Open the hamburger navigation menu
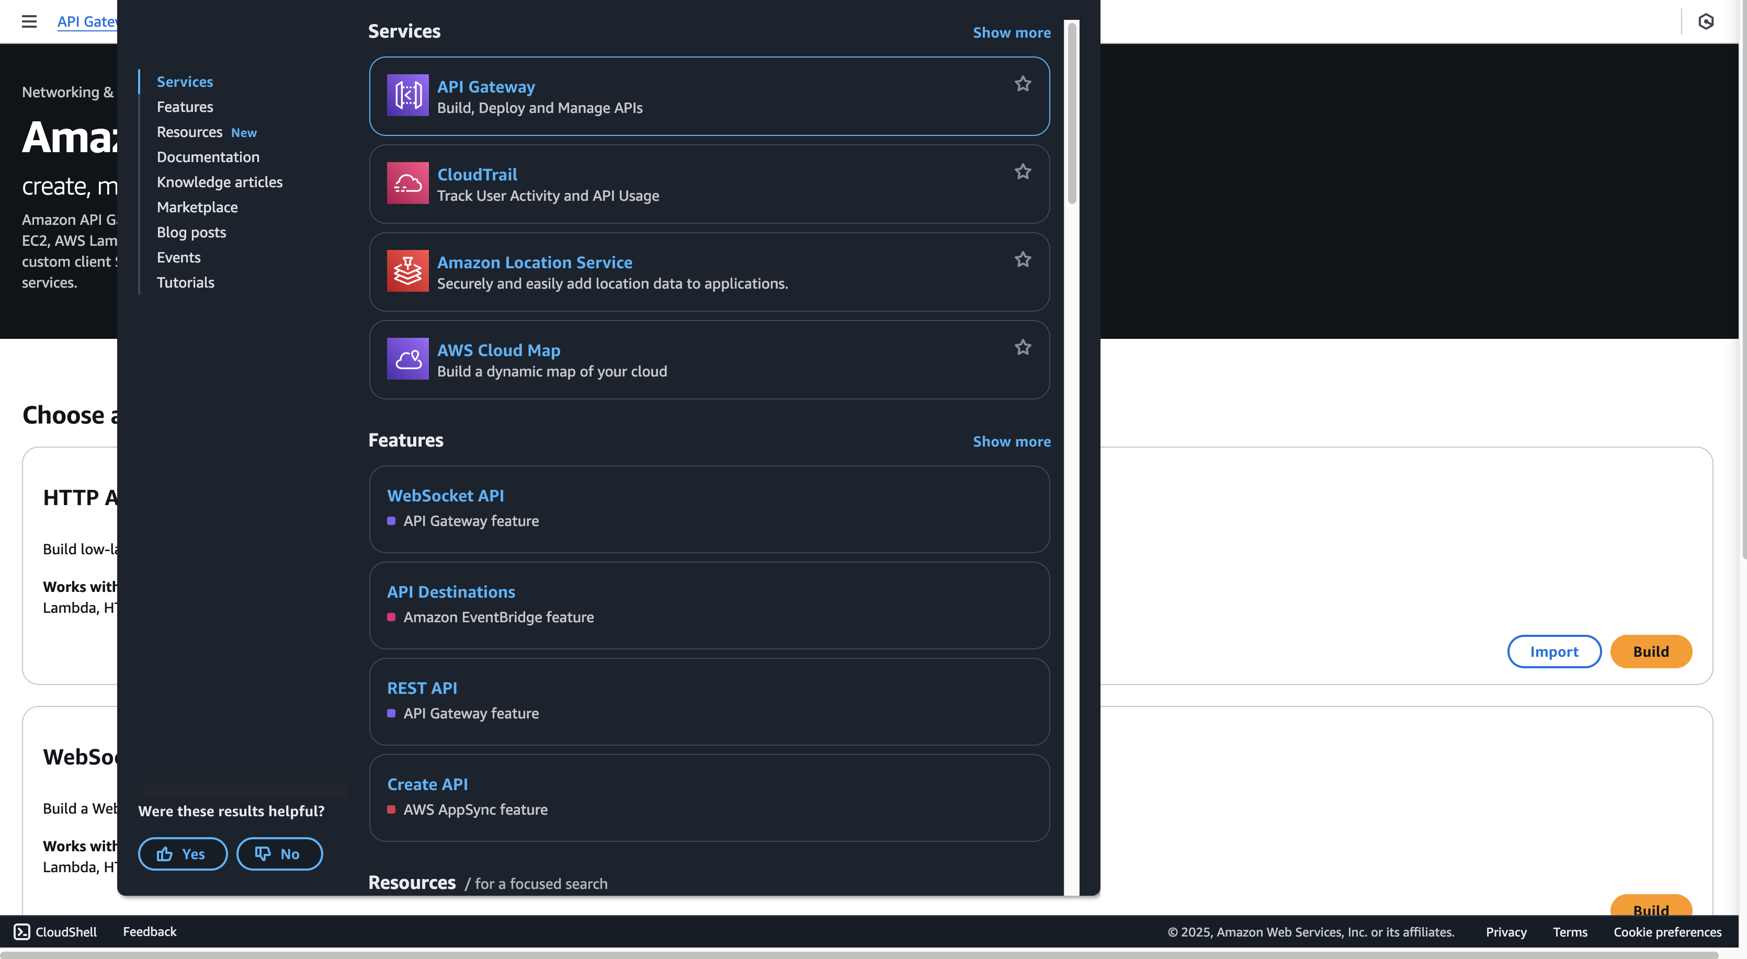The image size is (1747, 959). click(29, 21)
